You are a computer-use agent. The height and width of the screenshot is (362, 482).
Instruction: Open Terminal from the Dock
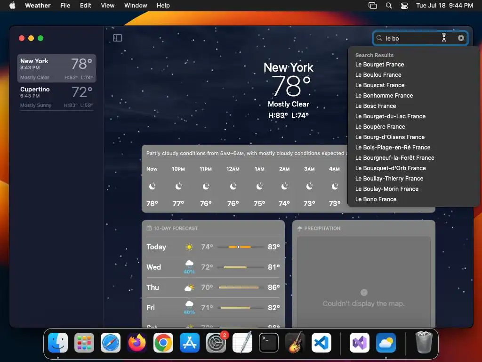click(269, 343)
